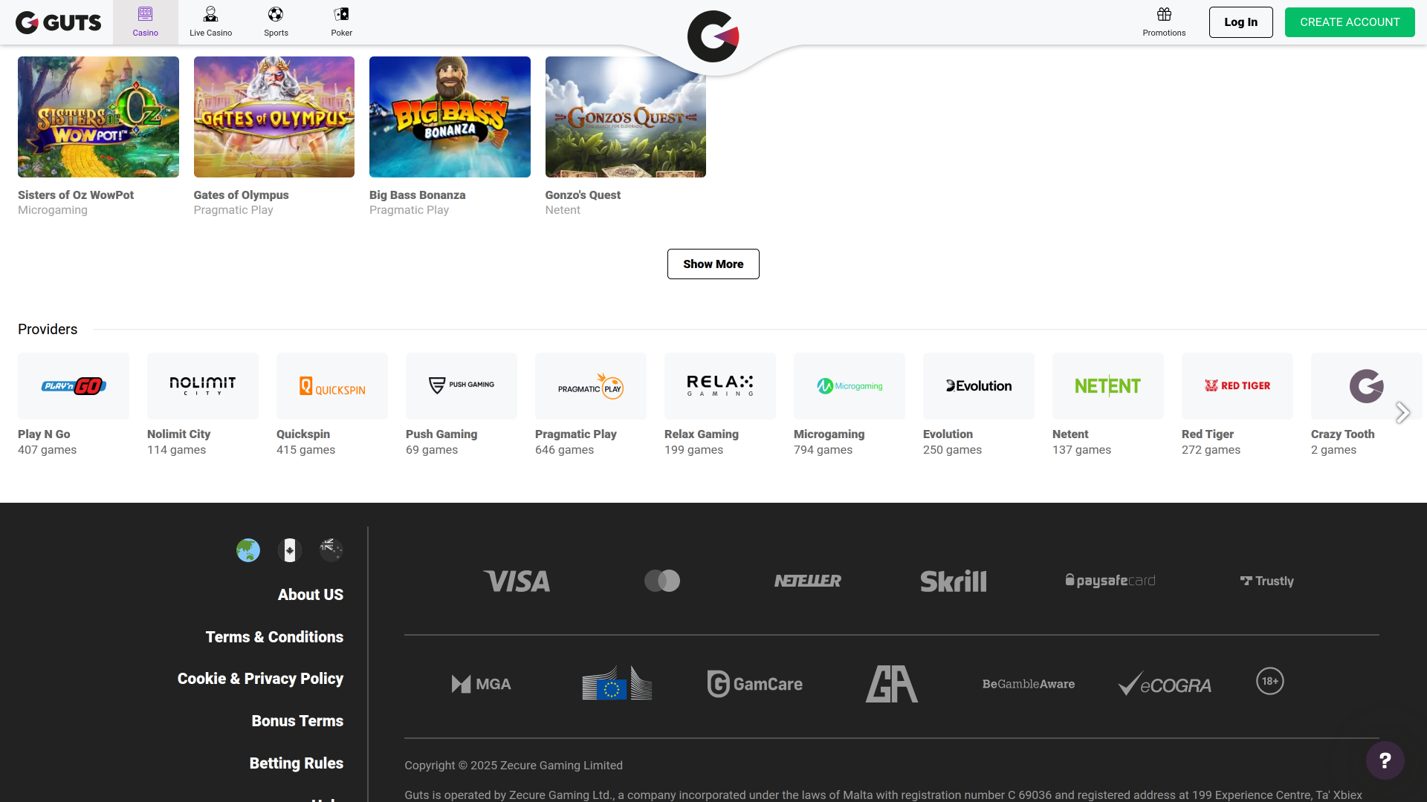This screenshot has height=802, width=1427.
Task: Select the NETENT provider logo
Action: pos(1107,385)
